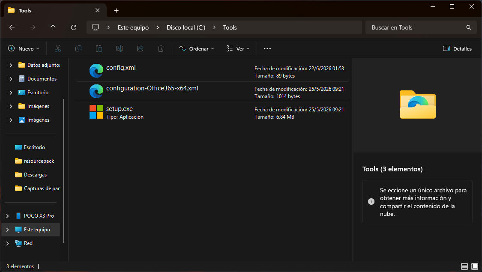
Task: Click the Cut scissors icon
Action: pos(58,48)
